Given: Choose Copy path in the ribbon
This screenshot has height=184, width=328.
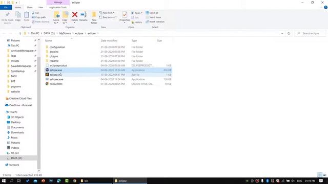Looking at the screenshot, I should coord(39,17).
